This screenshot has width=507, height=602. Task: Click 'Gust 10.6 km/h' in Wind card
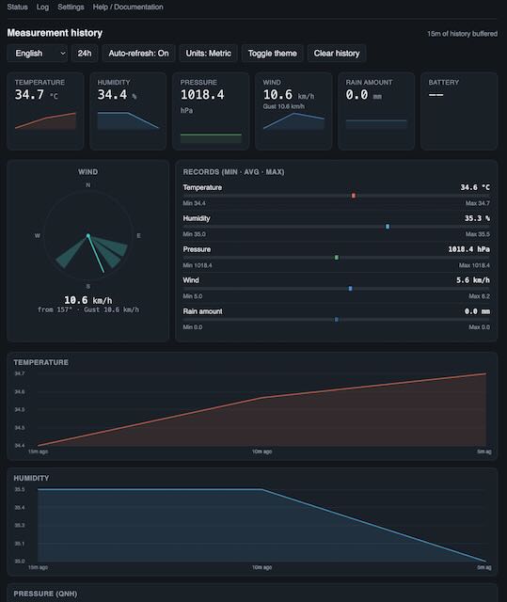tap(284, 106)
